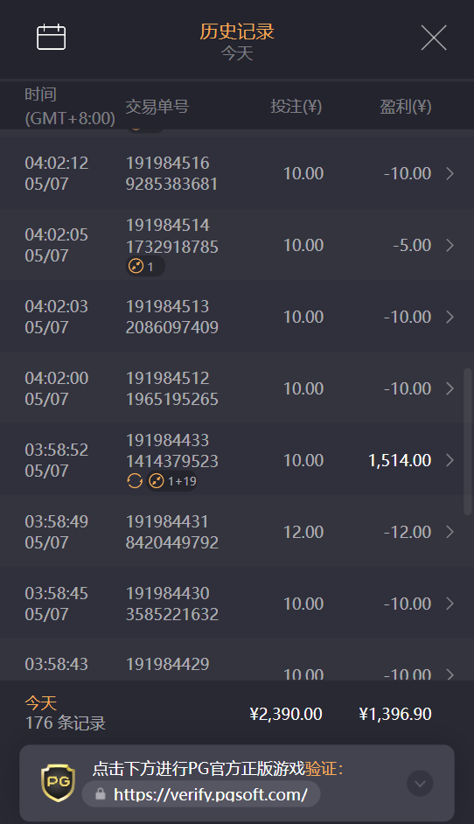This screenshot has width=474, height=824.
Task: Expand details chevron for 1,514.00 win record
Action: tap(450, 460)
